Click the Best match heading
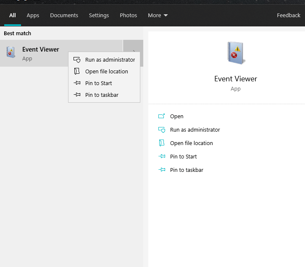The image size is (305, 267). 18,34
